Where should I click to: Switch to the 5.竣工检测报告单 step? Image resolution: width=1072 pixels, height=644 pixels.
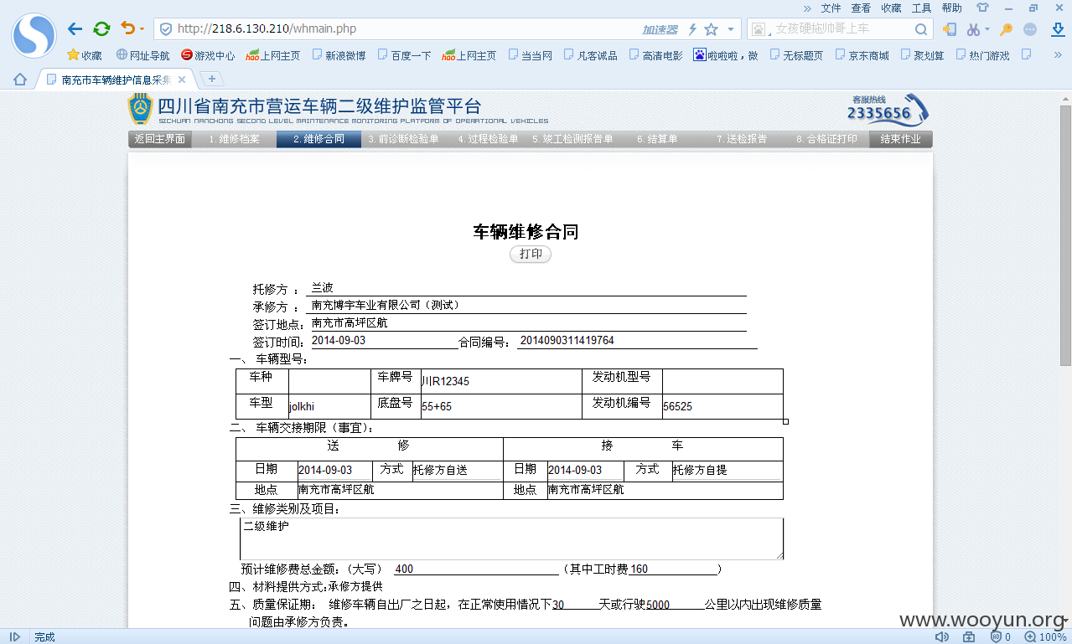572,139
